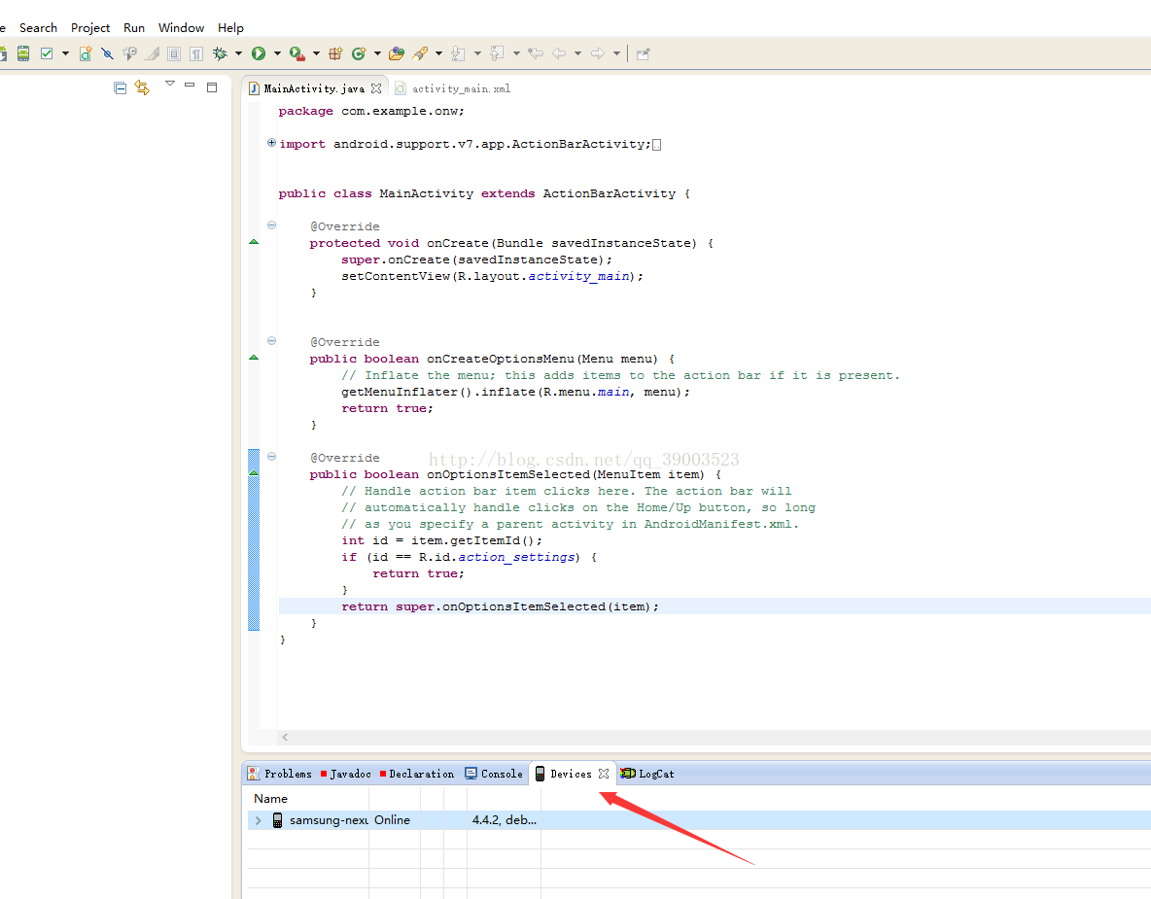Viewport: 1151px width, 899px height.
Task: Click the Open Type folder icon
Action: [397, 53]
